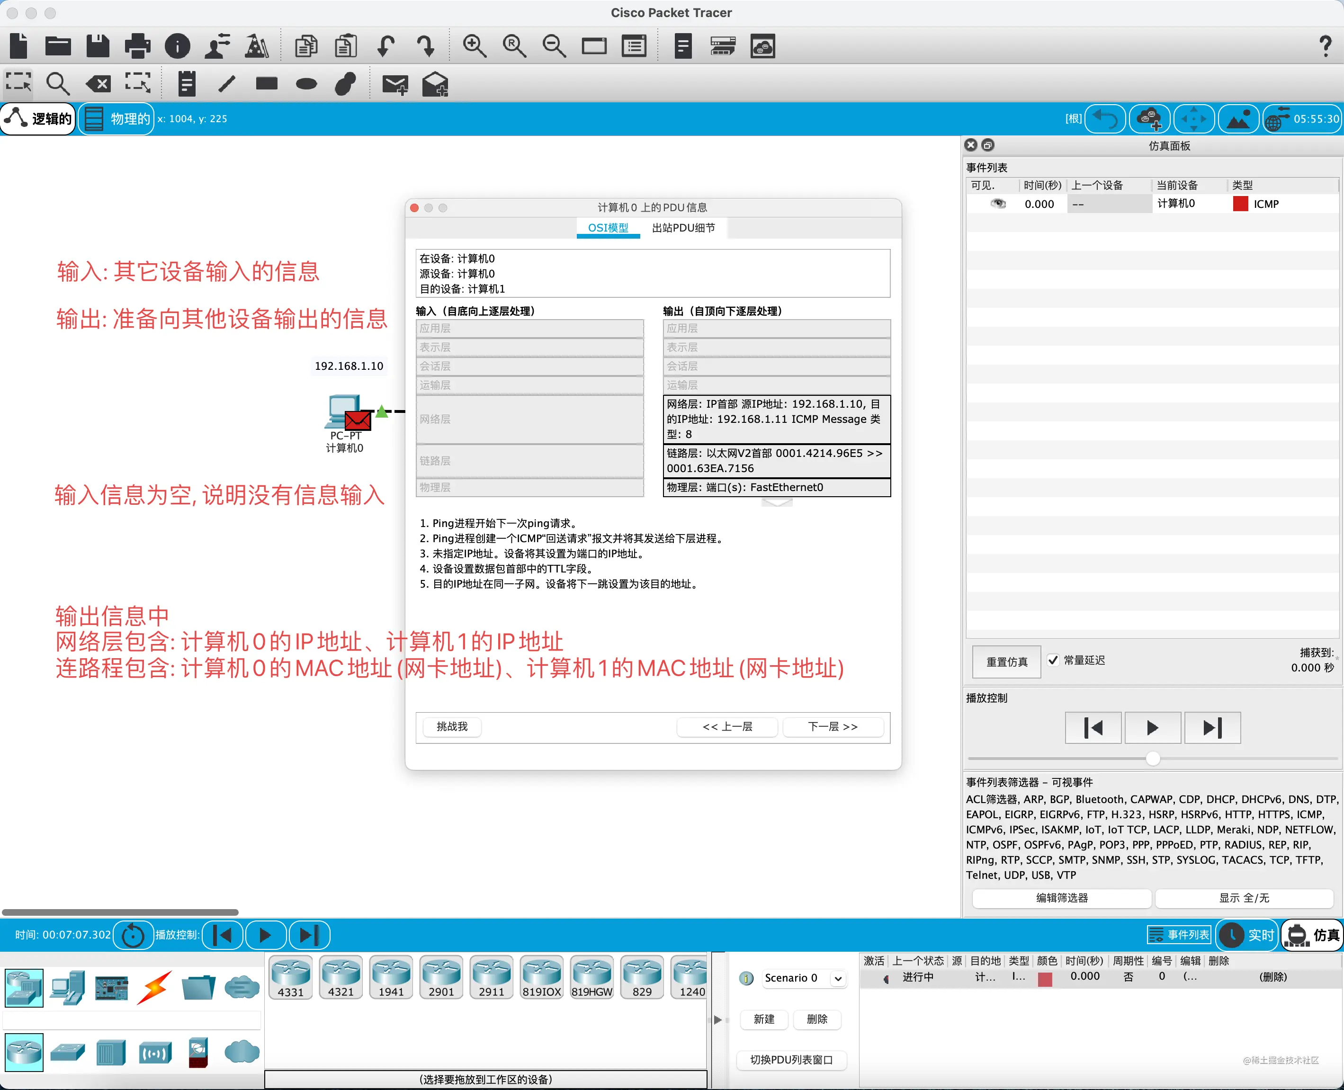The height and width of the screenshot is (1090, 1344).
Task: Open the folder icon in toolbar
Action: coord(58,46)
